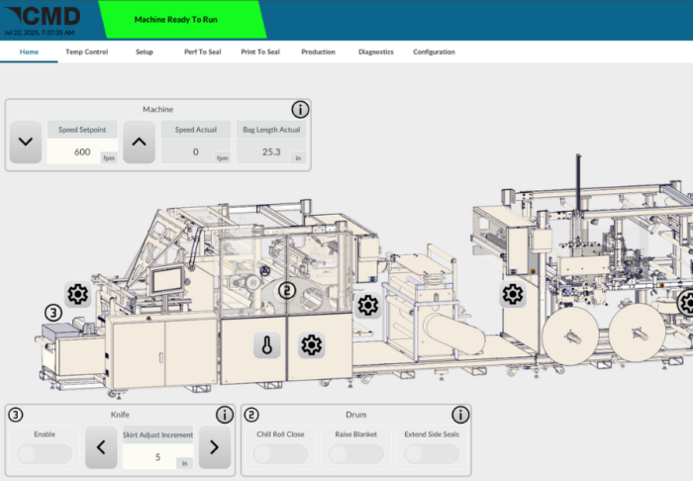Image resolution: width=693 pixels, height=481 pixels.
Task: Open the Configuration tab
Action: (x=434, y=51)
